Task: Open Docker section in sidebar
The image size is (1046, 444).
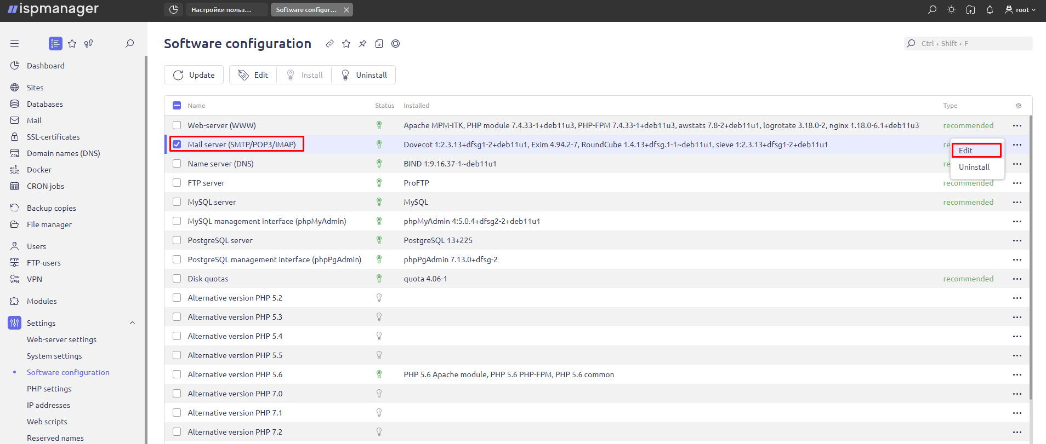Action: (x=39, y=170)
